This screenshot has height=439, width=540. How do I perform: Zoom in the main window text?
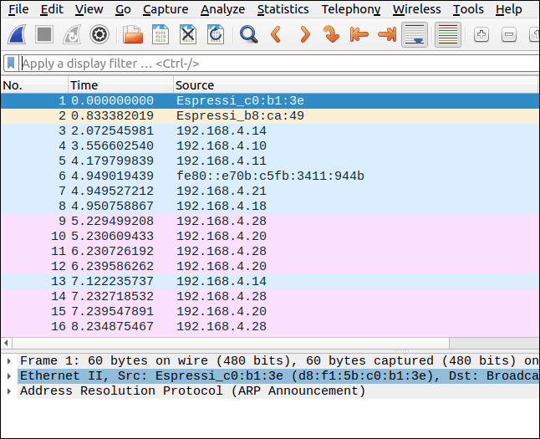(481, 34)
